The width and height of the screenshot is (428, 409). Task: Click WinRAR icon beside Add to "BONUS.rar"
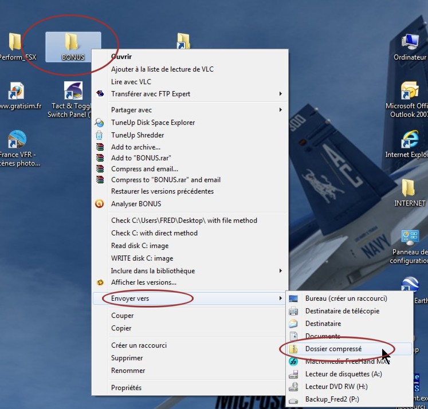(100, 158)
